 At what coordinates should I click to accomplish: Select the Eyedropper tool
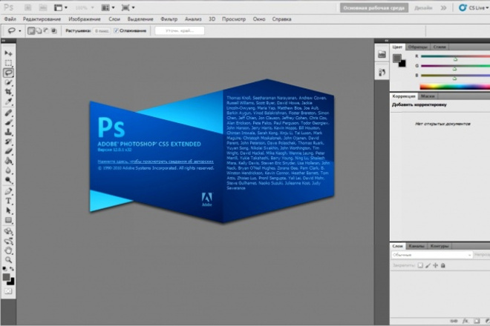tap(8, 102)
